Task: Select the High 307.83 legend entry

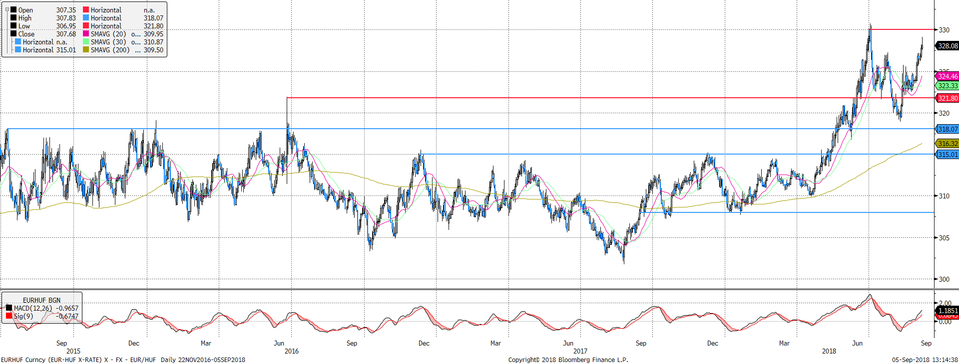Action: click(43, 18)
